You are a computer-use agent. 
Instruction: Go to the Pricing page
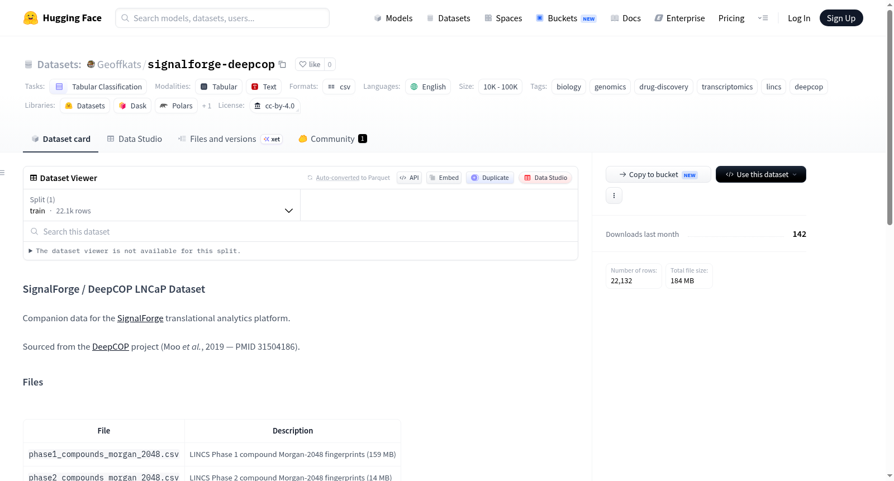tap(731, 18)
